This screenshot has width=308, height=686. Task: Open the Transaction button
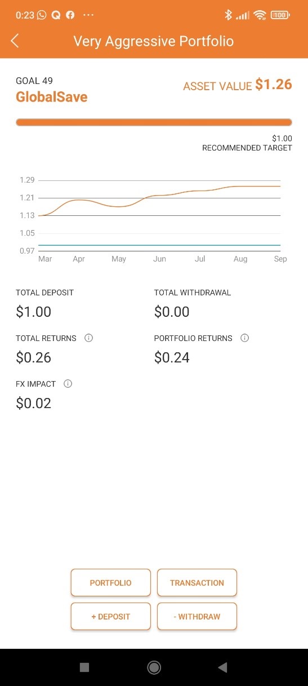pos(197,583)
